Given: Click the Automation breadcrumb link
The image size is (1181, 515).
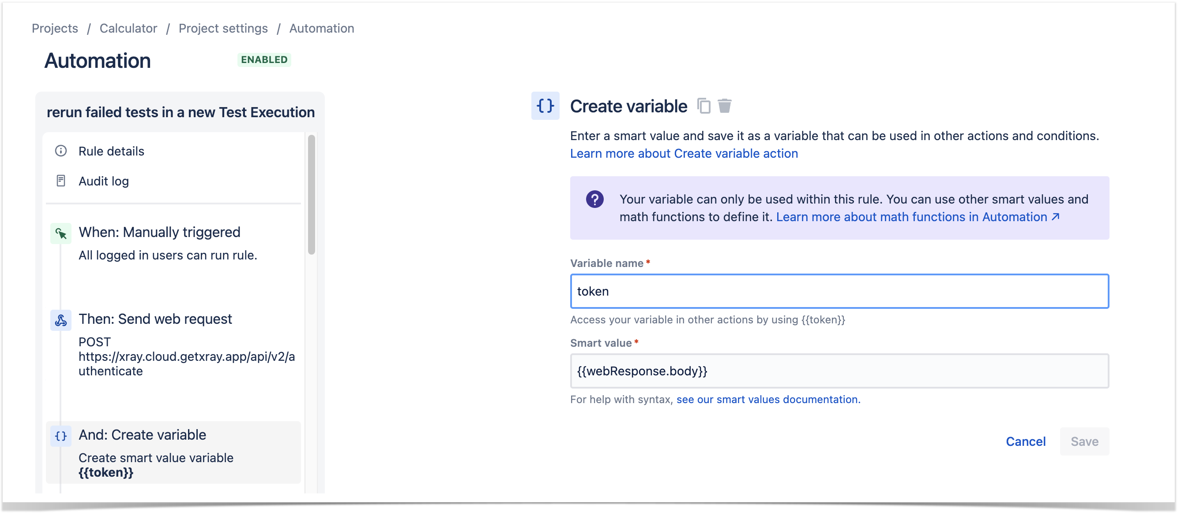Looking at the screenshot, I should click(322, 28).
